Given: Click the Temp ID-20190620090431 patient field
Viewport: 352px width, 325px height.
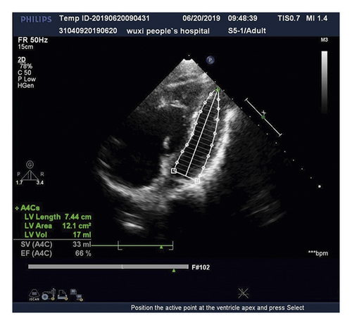Looking at the screenshot, I should 104,18.
